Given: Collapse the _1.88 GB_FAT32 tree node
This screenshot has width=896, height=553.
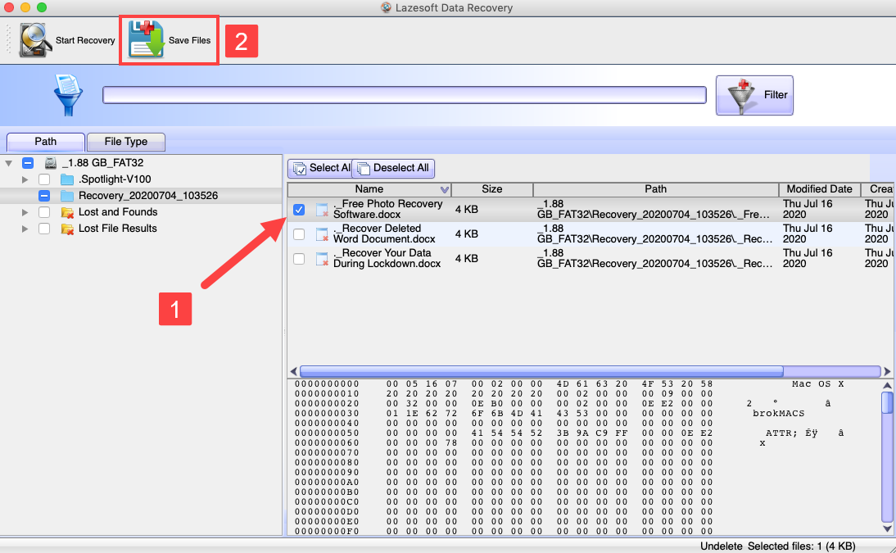Looking at the screenshot, I should click(x=8, y=164).
